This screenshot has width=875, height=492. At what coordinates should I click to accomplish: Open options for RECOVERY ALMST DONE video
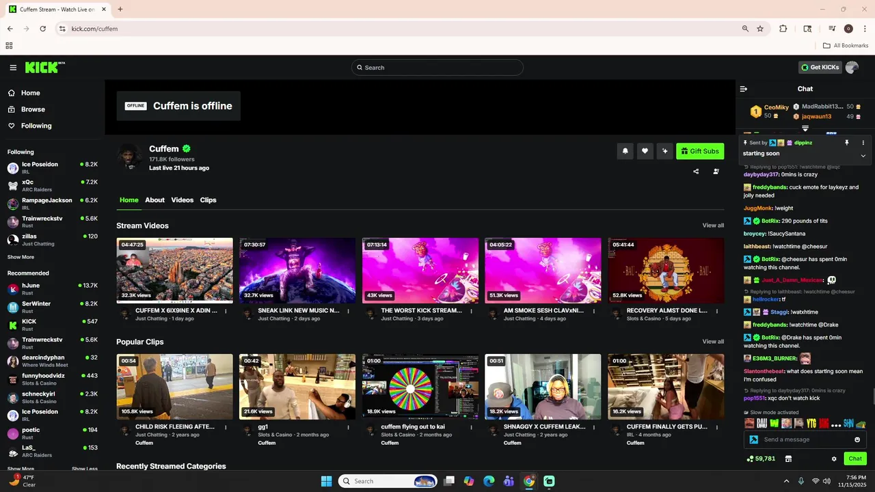coord(716,311)
